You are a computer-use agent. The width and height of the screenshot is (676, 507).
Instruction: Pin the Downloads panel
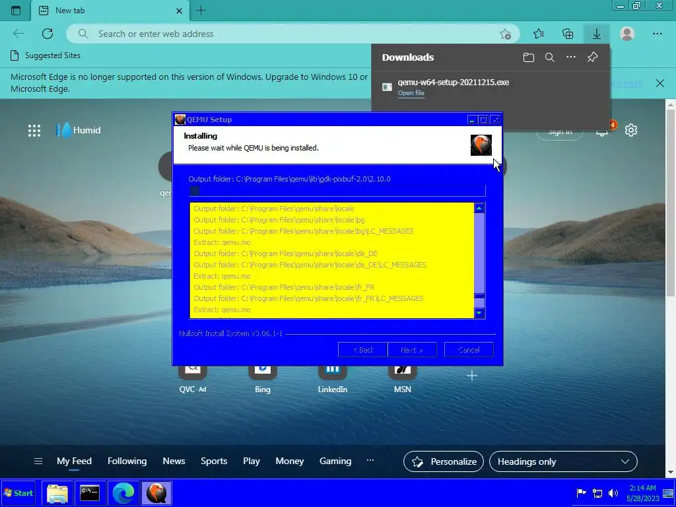(x=592, y=57)
